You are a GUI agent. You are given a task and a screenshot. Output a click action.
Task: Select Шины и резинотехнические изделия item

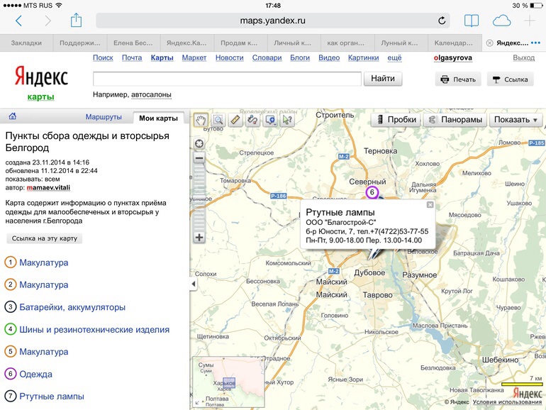point(94,330)
